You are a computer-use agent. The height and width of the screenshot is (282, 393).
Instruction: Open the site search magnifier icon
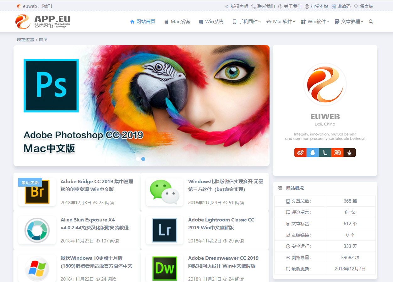click(x=371, y=21)
